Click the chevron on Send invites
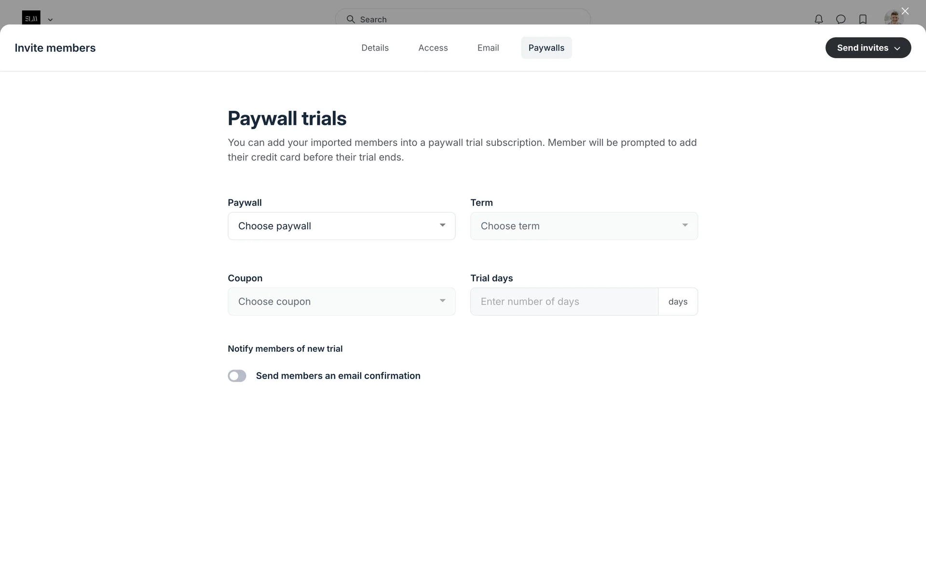Image resolution: width=926 pixels, height=578 pixels. click(x=897, y=48)
